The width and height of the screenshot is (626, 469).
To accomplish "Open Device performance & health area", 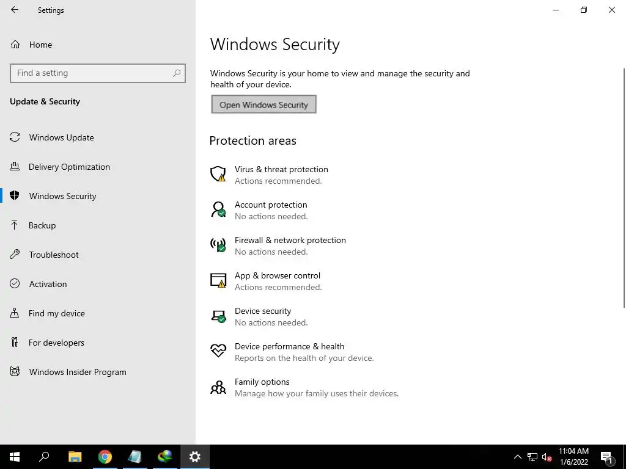I will click(289, 346).
